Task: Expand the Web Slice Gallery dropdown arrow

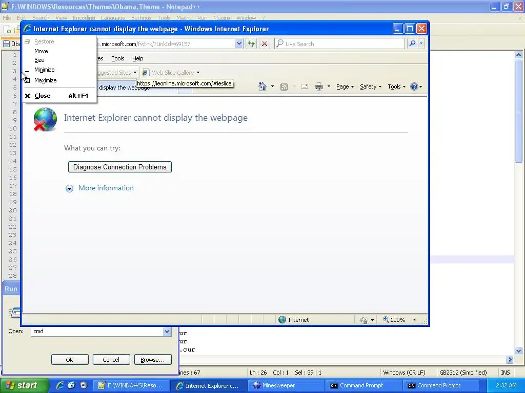Action: pyautogui.click(x=198, y=73)
